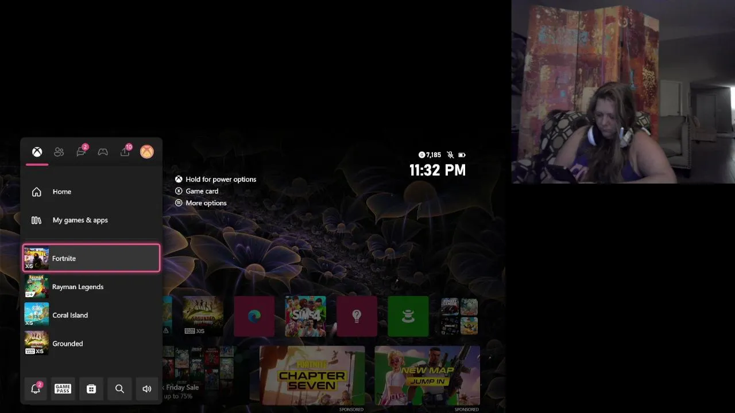This screenshot has height=413, width=735.
Task: Click the Grounded cover thumbnail in guide
Action: pyautogui.click(x=37, y=344)
